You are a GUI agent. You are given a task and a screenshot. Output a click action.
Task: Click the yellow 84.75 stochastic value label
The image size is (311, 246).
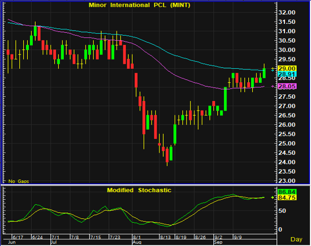(287, 198)
